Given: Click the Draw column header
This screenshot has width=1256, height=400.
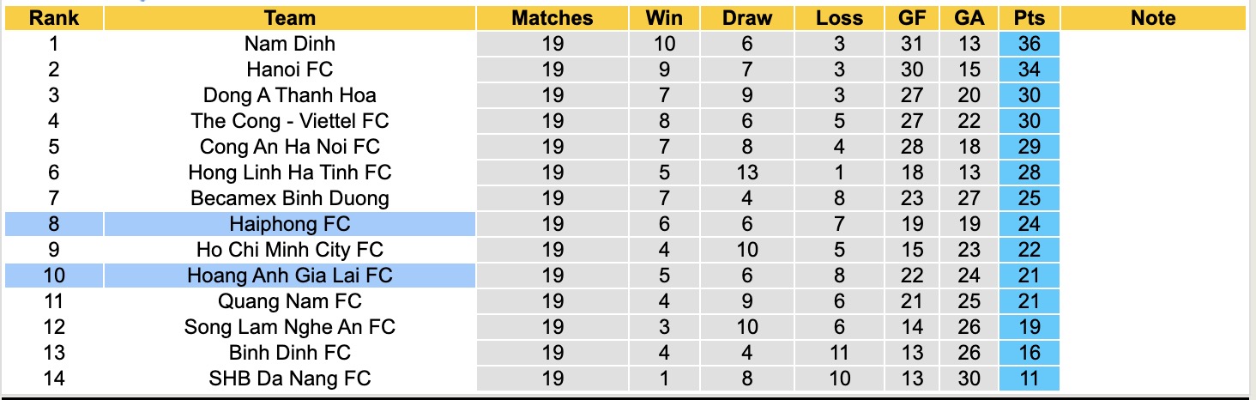Looking at the screenshot, I should [x=746, y=18].
